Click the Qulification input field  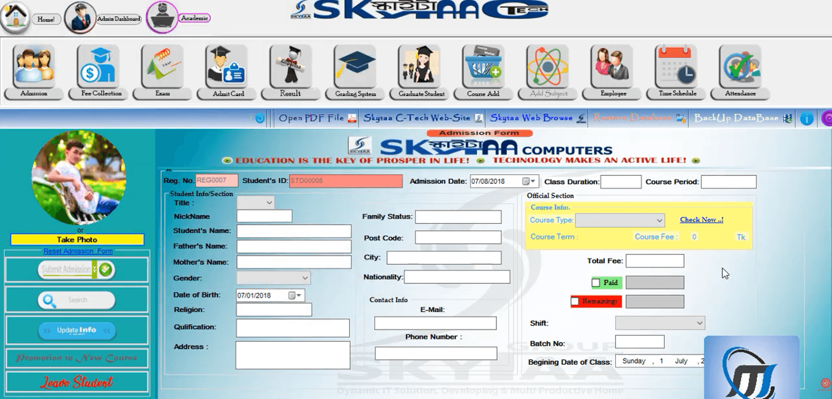pyautogui.click(x=293, y=328)
